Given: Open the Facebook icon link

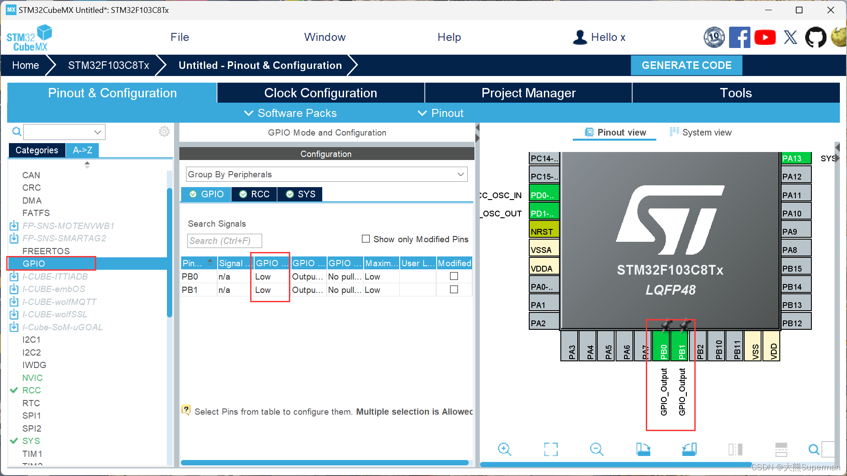Looking at the screenshot, I should (739, 37).
